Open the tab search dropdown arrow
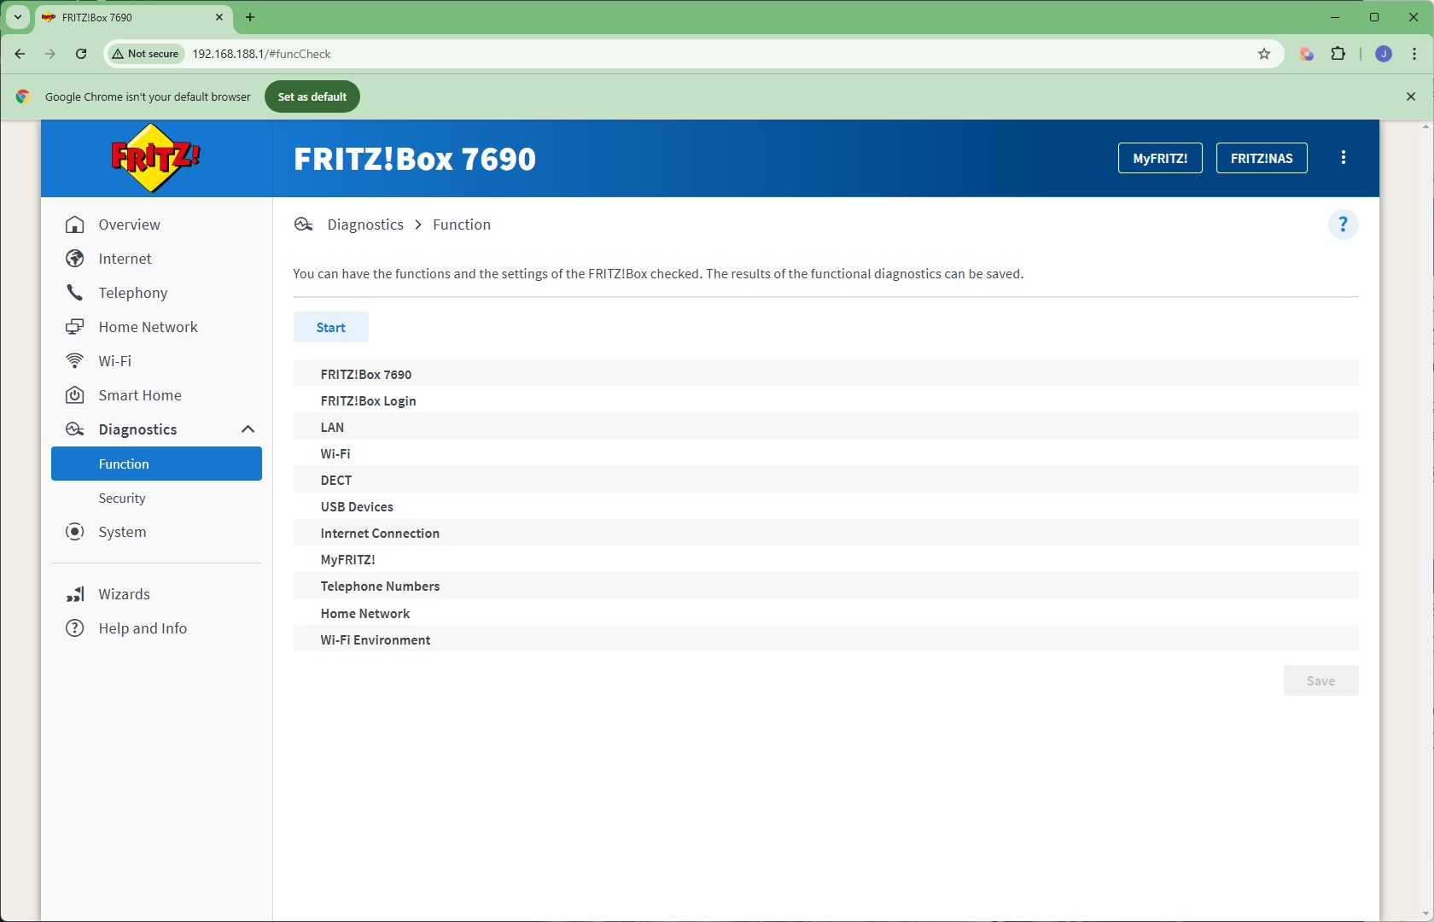This screenshot has height=922, width=1434. pyautogui.click(x=18, y=17)
